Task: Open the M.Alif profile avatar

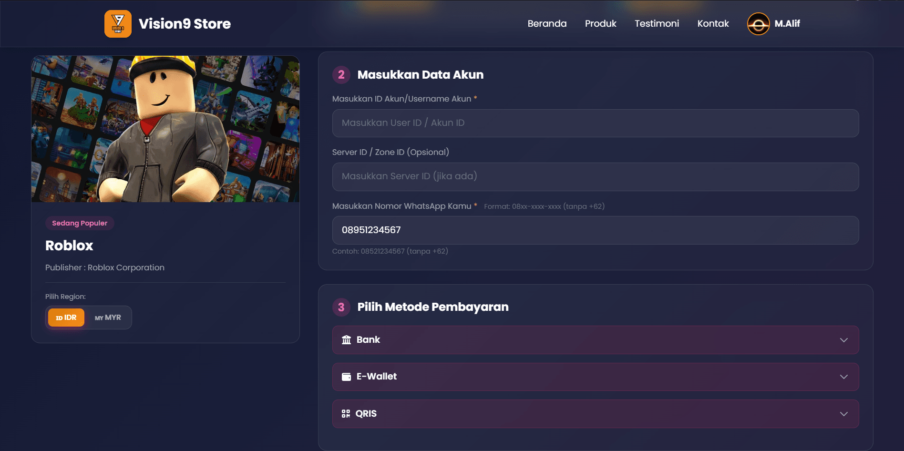Action: coord(758,24)
